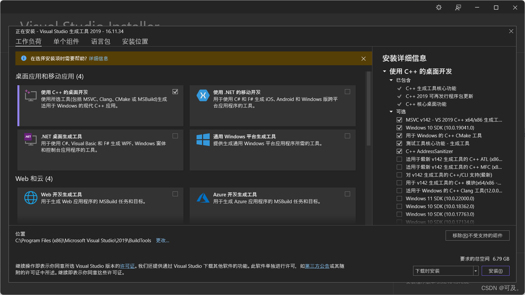This screenshot has width=525, height=295.
Task: Open the 下载时安装 dropdown arrow
Action: [x=476, y=271]
